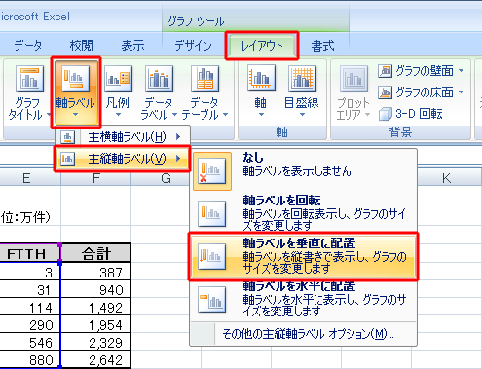The width and height of the screenshot is (482, 369).
Task: Expand the 主横軸ラベル submenu arrow
Action: pyautogui.click(x=178, y=137)
